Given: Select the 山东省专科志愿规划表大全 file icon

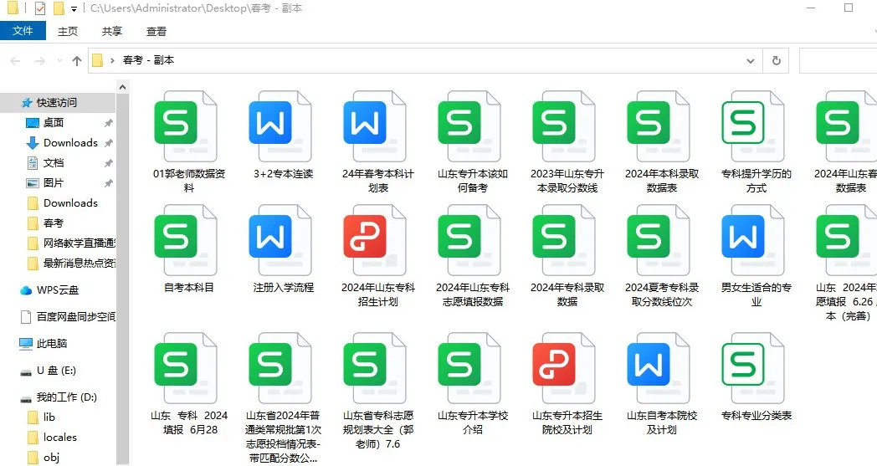Looking at the screenshot, I should [375, 368].
